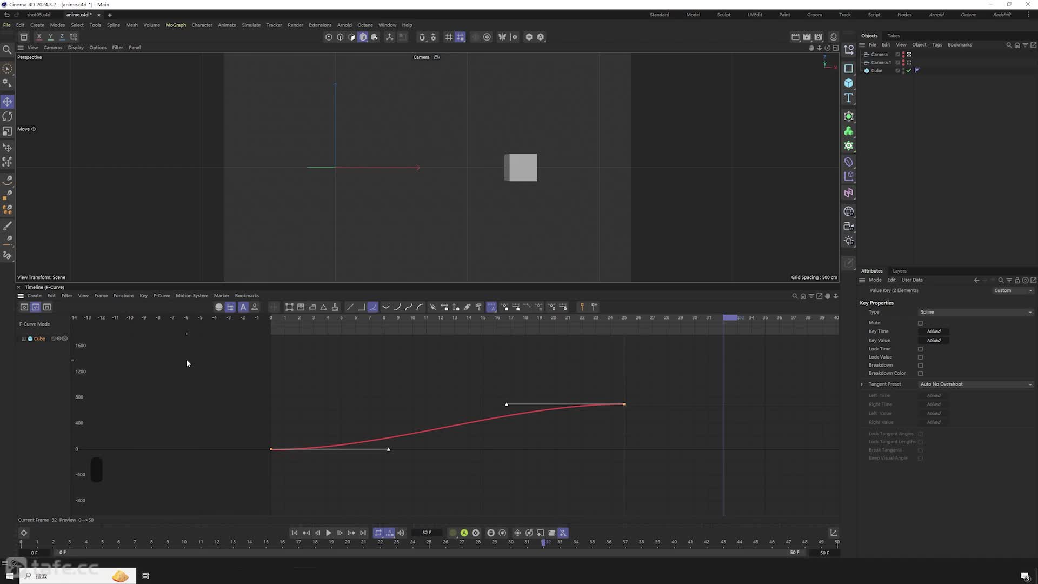Open timeline F-Curve menu
The width and height of the screenshot is (1038, 584).
coord(162,296)
